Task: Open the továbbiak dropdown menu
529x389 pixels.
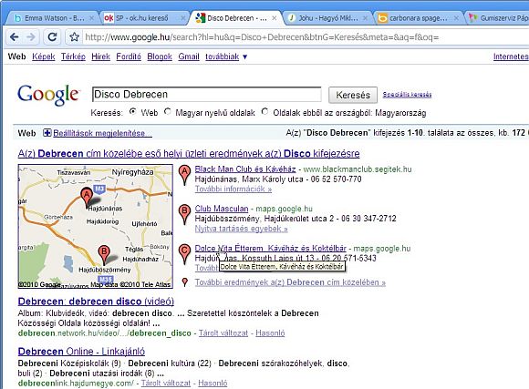Action: (x=226, y=56)
